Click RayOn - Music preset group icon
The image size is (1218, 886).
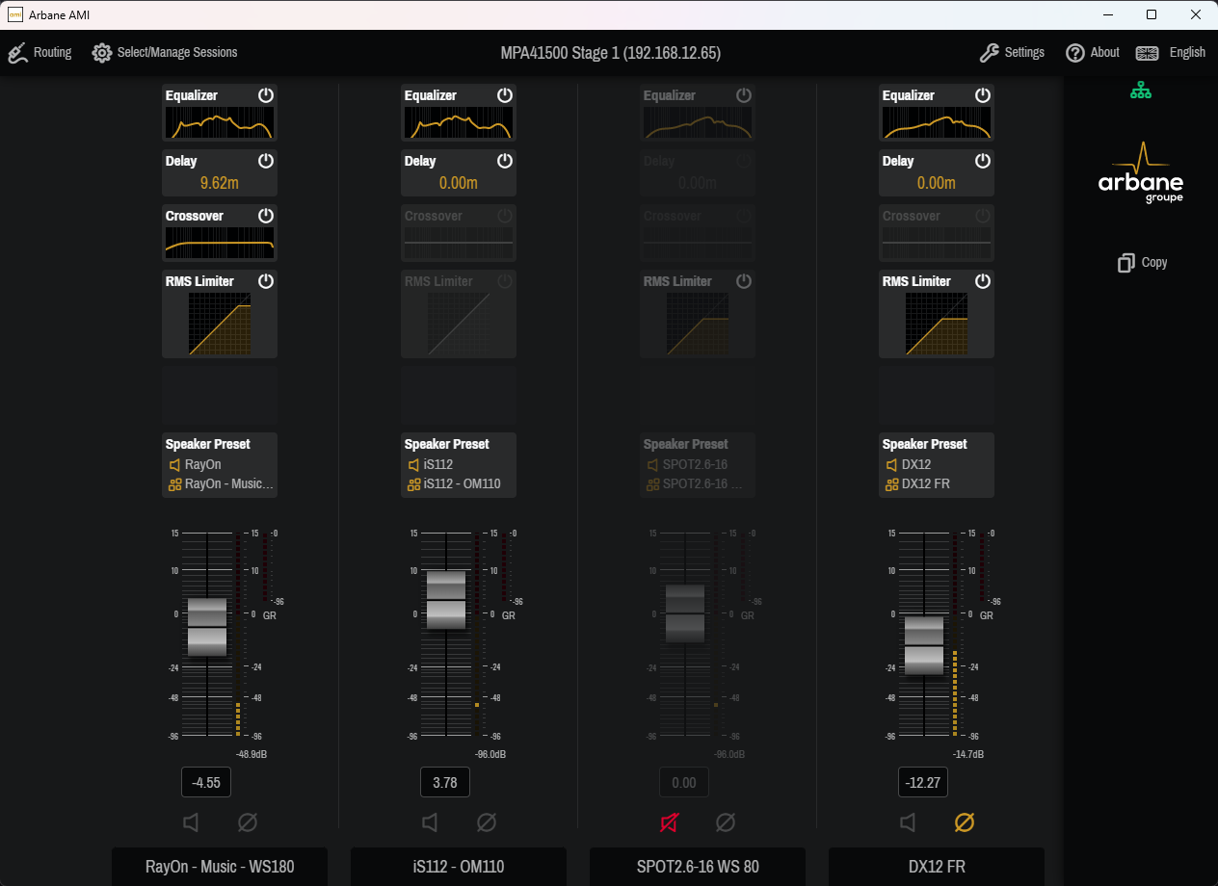coord(174,484)
